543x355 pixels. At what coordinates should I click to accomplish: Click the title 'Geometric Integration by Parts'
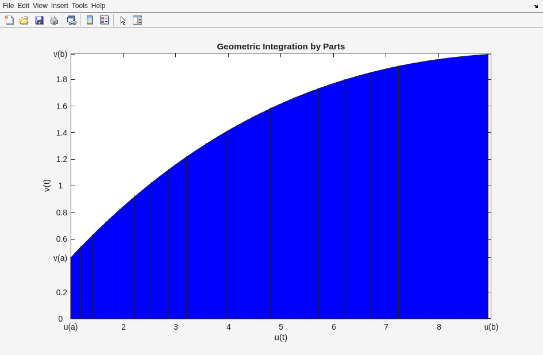pyautogui.click(x=280, y=47)
